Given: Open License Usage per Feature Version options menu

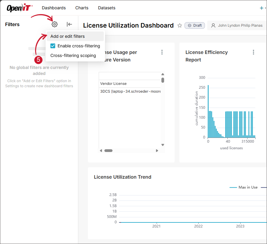Looking at the screenshot, I should pyautogui.click(x=162, y=52).
